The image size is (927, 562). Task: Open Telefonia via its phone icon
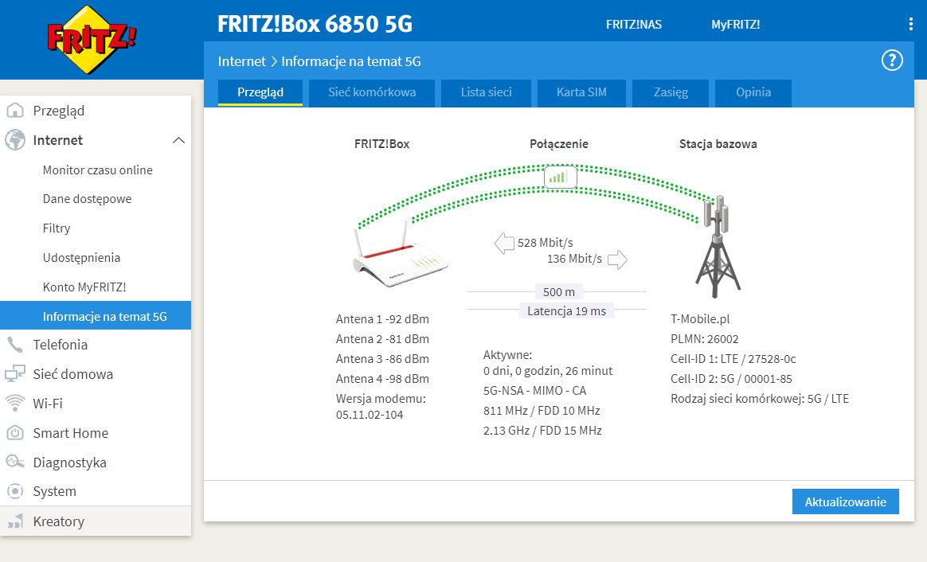[16, 344]
